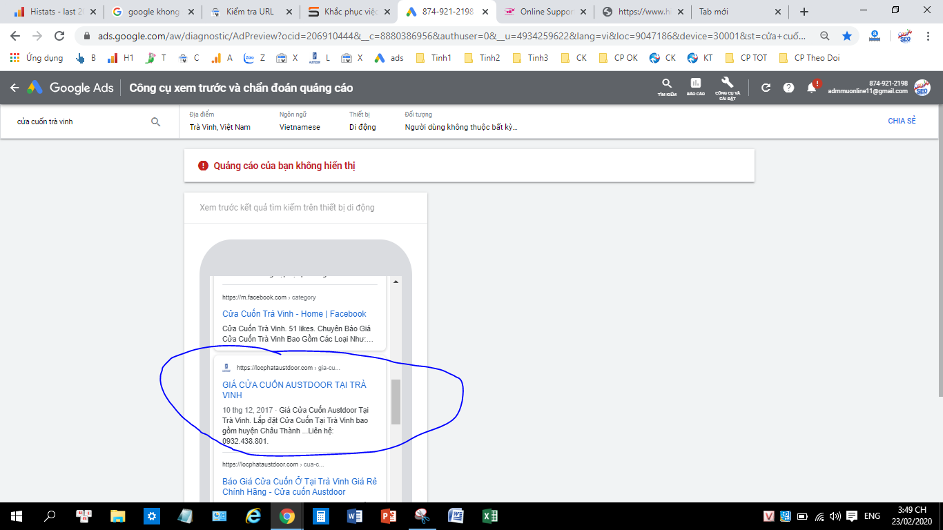Open the CP TOT bookmark folder

tap(746, 58)
